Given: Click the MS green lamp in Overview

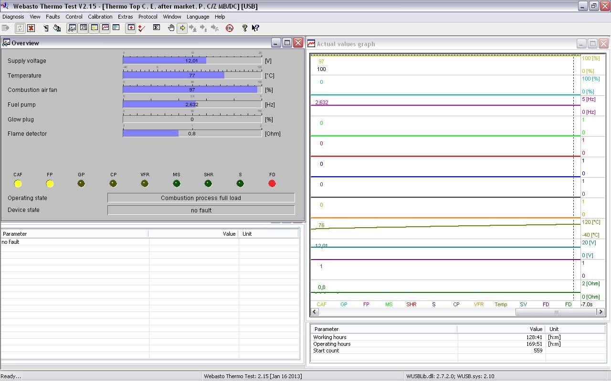Looking at the screenshot, I should pyautogui.click(x=177, y=183).
